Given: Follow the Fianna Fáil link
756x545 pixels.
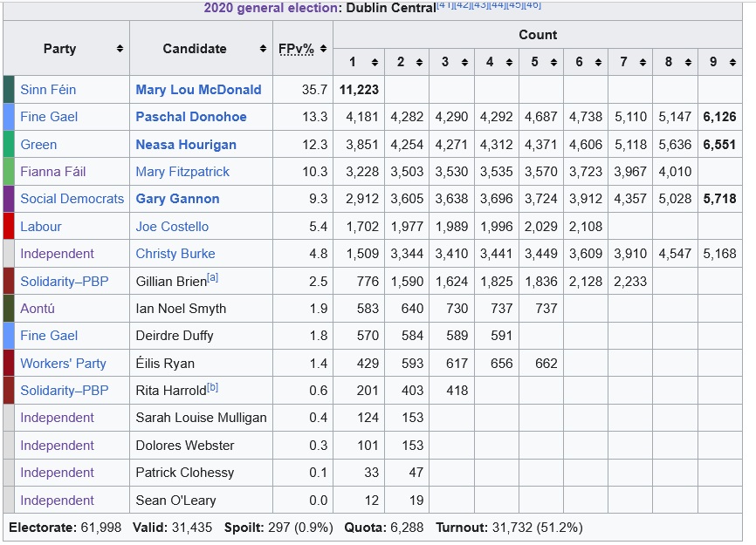Looking at the screenshot, I should coord(53,172).
